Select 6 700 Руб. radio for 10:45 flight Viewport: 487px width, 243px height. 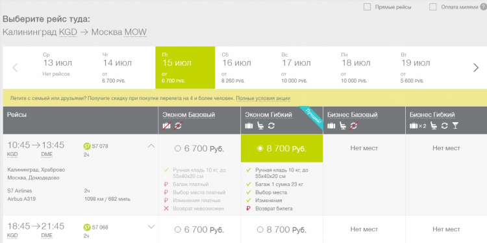point(178,149)
